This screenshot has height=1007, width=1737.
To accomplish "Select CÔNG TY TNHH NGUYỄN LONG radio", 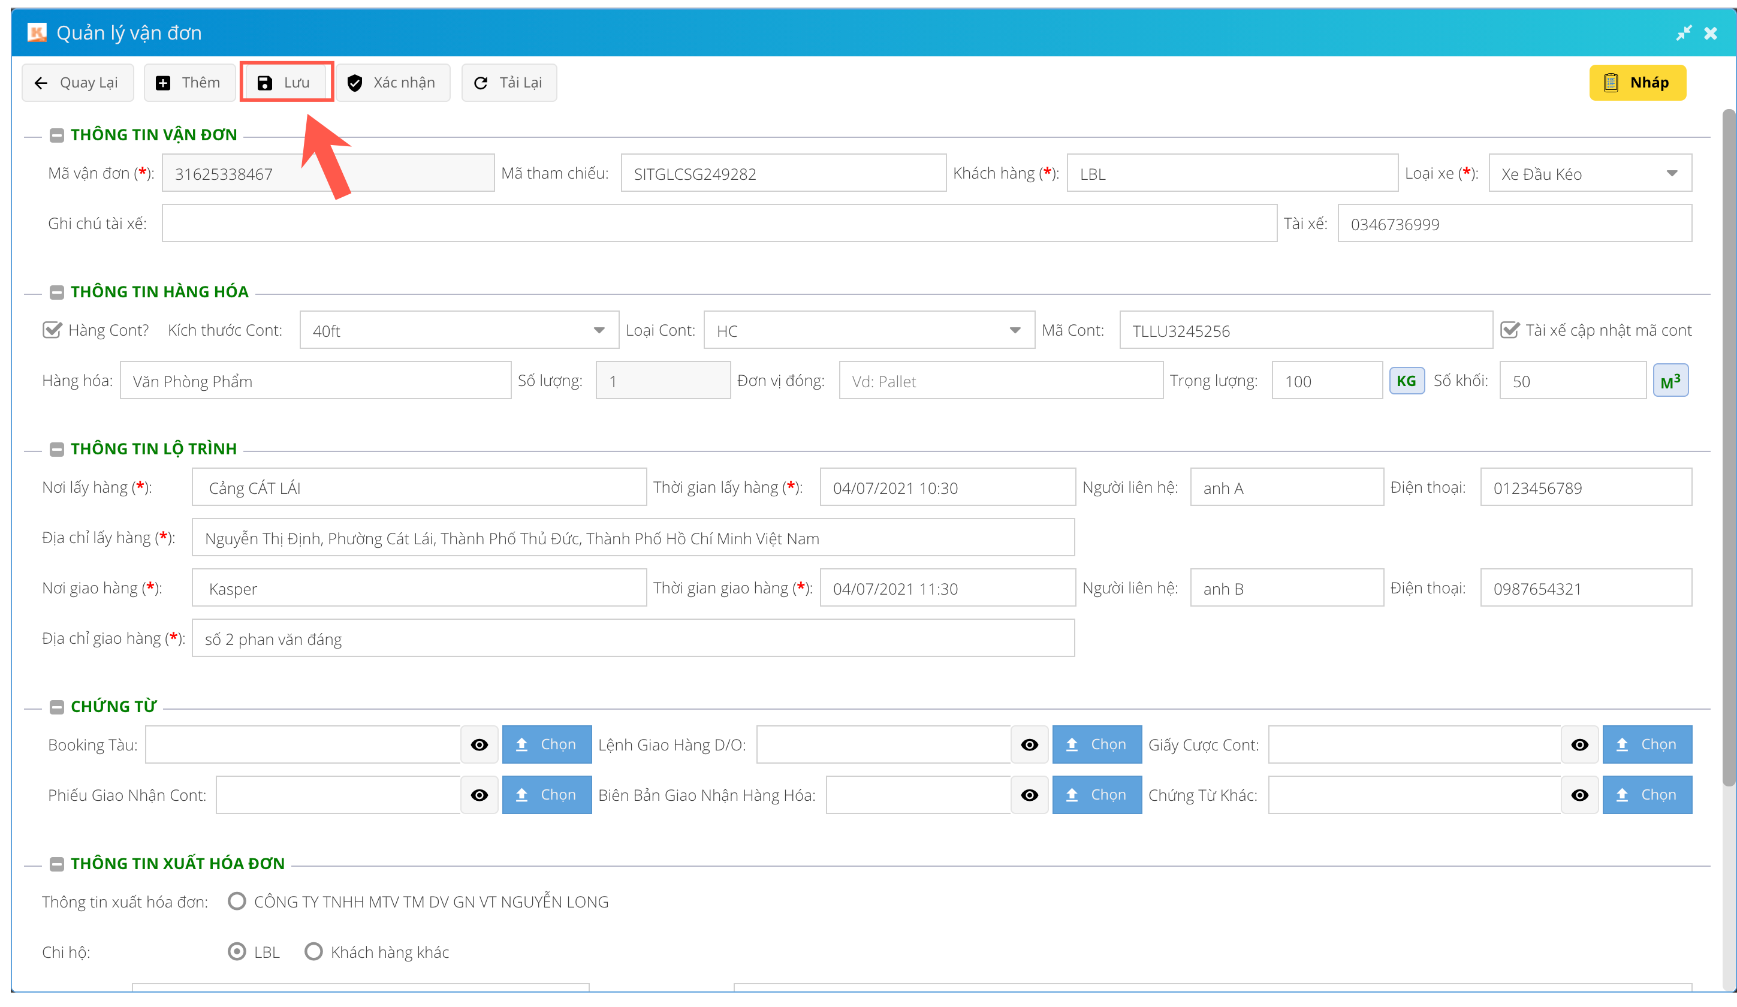I will pos(237,902).
